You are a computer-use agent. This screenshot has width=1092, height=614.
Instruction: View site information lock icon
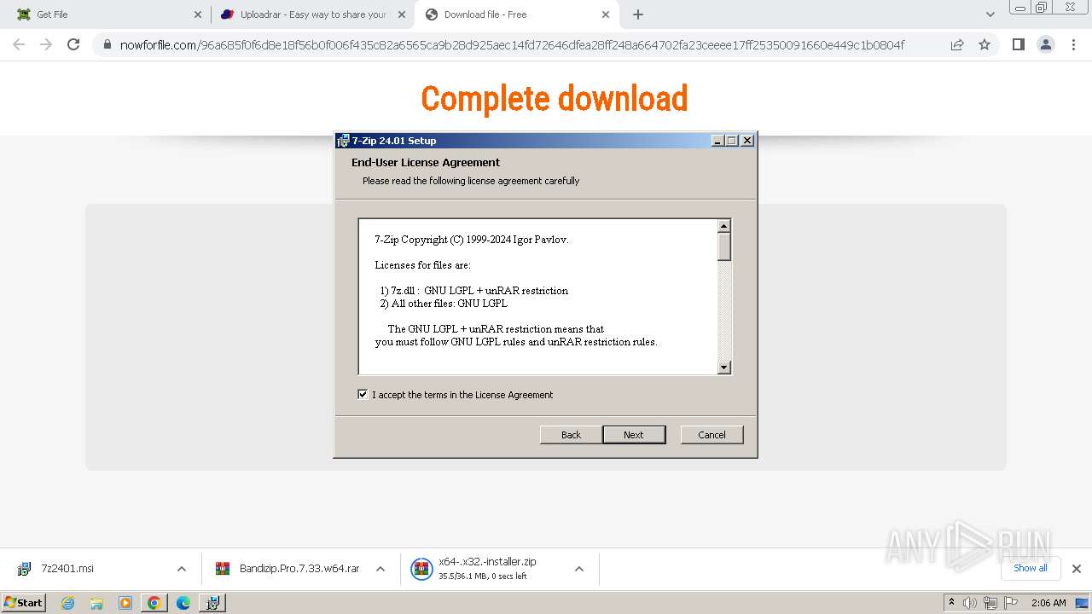click(x=107, y=44)
